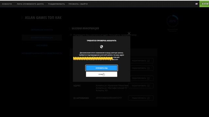The image size is (209, 117).
Task: Click the Activision ID number value
Action: click(109, 98)
